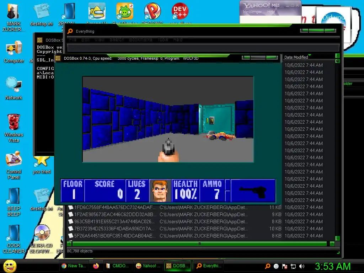This screenshot has width=364, height=273.
Task: Select file 7B372394D253336F4DABA906D17A...
Action: 114,229
